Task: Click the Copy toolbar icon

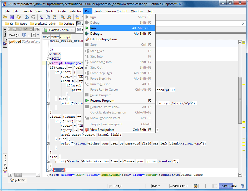Action: pos(48,17)
